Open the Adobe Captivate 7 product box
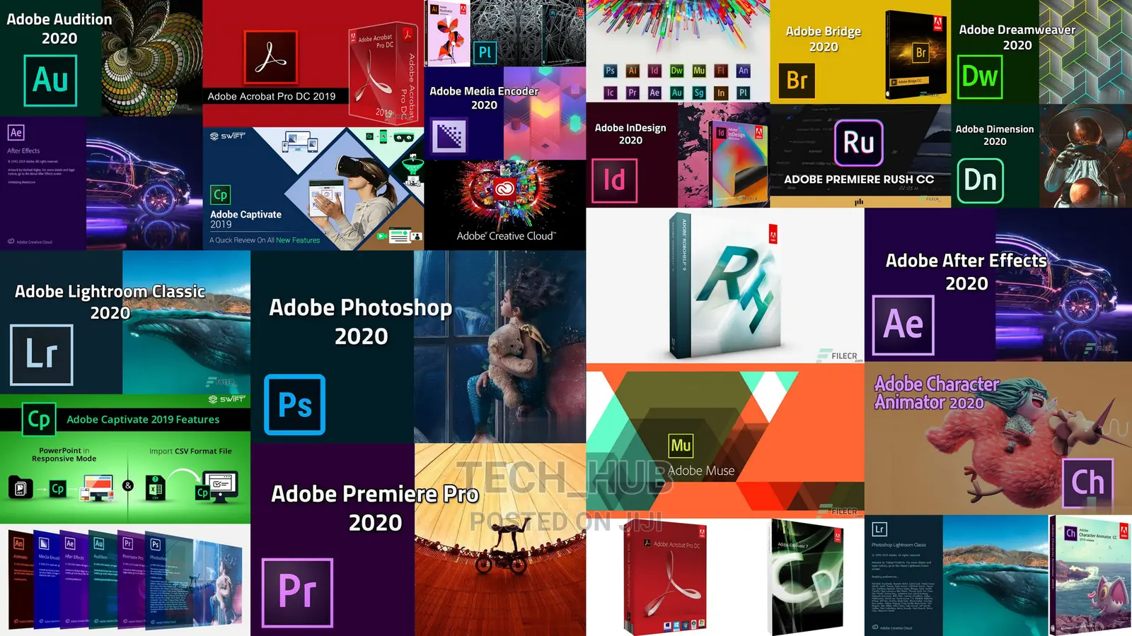The height and width of the screenshot is (636, 1132). pyautogui.click(x=806, y=576)
